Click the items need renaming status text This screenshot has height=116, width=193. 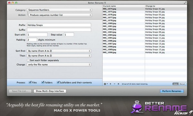pyautogui.click(x=134, y=84)
